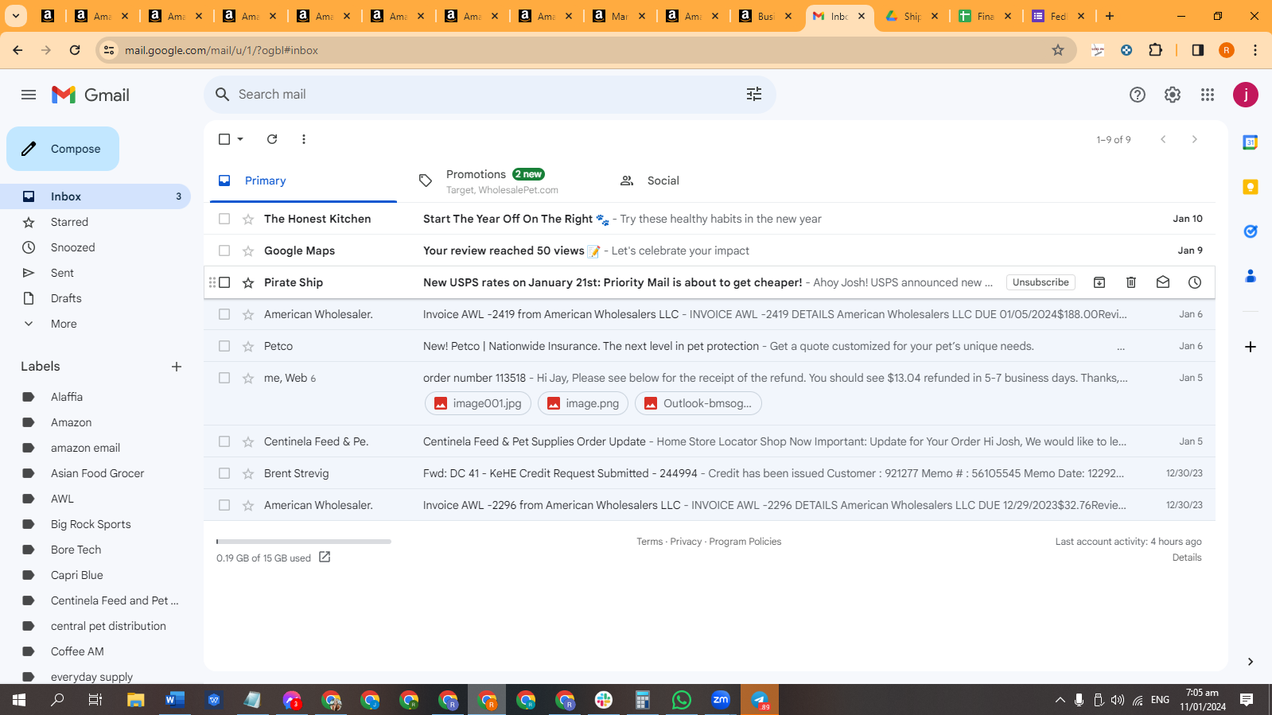Open Slack from the taskbar

click(604, 700)
